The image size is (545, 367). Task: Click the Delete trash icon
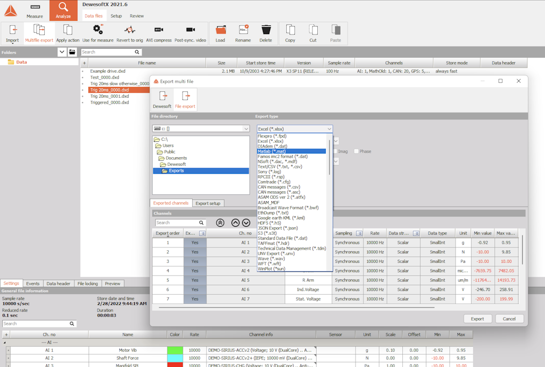tap(266, 30)
